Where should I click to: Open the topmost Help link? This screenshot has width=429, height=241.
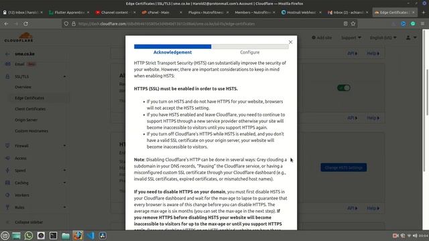tap(373, 54)
